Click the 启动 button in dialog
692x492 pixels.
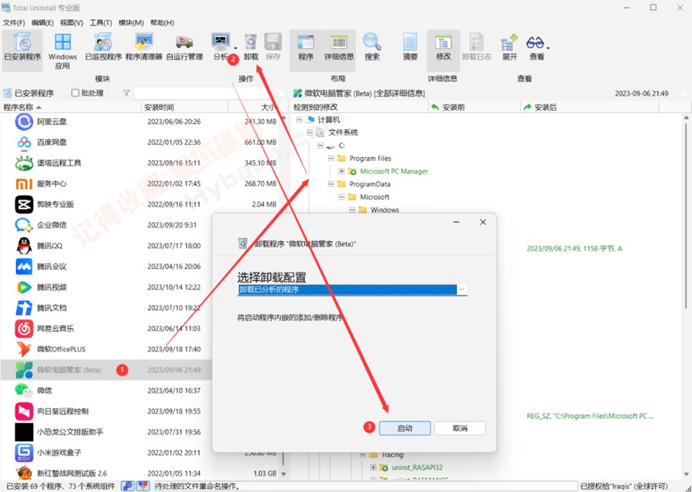(405, 428)
